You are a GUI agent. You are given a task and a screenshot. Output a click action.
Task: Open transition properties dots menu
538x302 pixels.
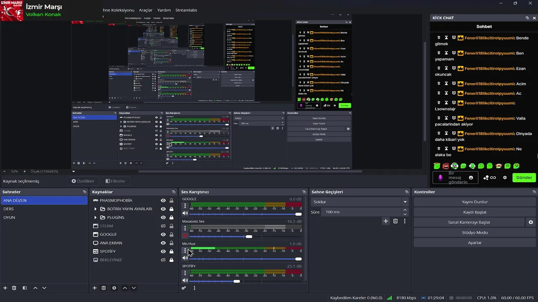click(405, 221)
